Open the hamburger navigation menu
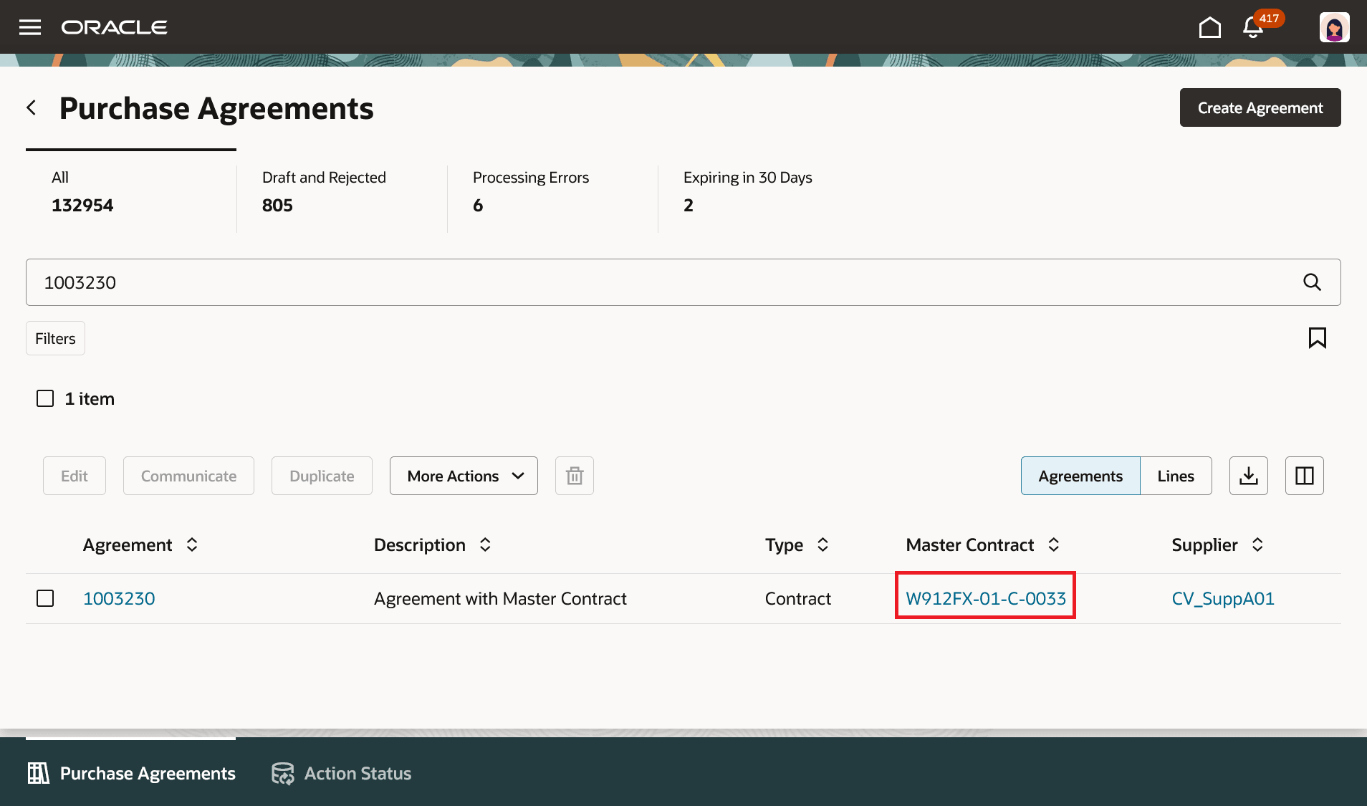1367x806 pixels. [x=30, y=27]
